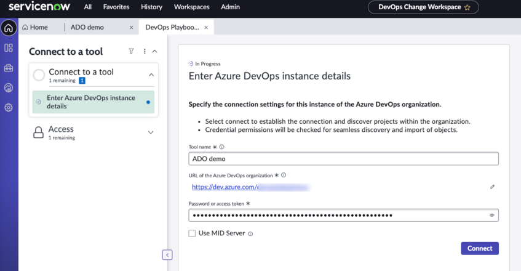Click the pencil edit icon for URL
This screenshot has height=271, width=521.
492,187
